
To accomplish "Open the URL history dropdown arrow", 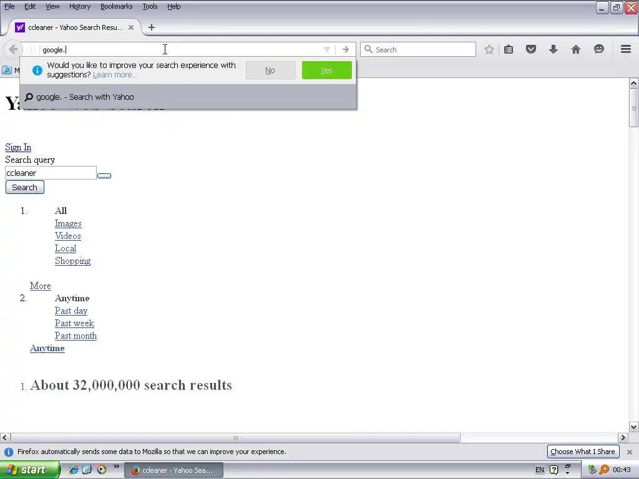I will click(x=326, y=50).
